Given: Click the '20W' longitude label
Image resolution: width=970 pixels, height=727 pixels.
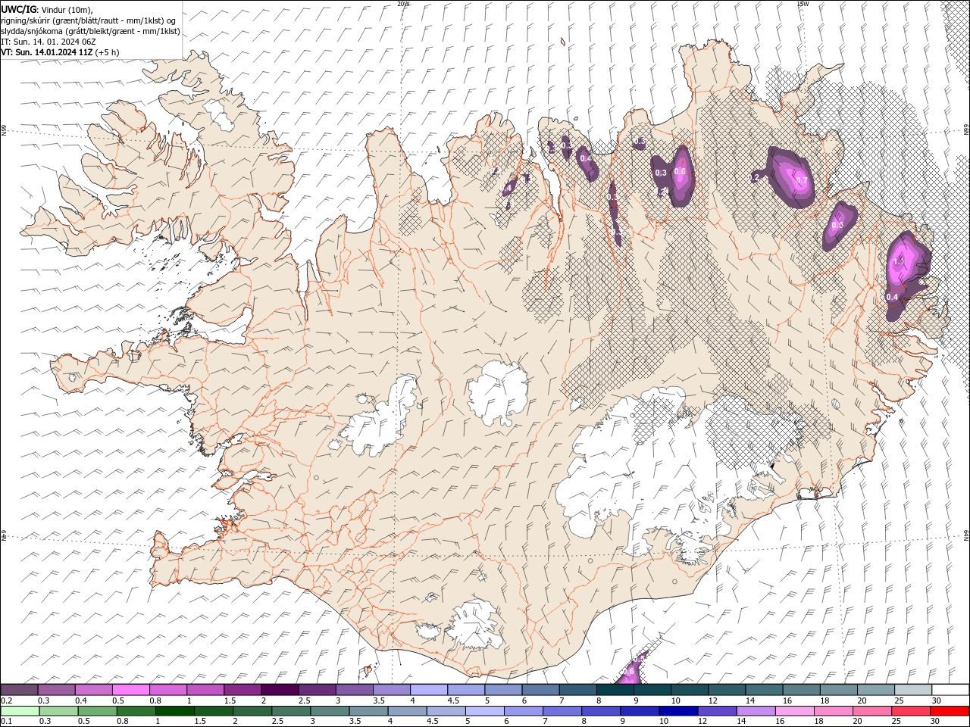Looking at the screenshot, I should 403,3.
